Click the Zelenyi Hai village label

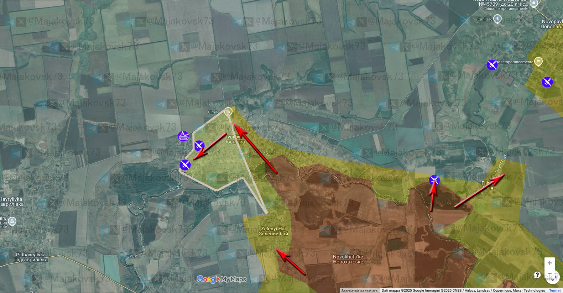(x=273, y=231)
